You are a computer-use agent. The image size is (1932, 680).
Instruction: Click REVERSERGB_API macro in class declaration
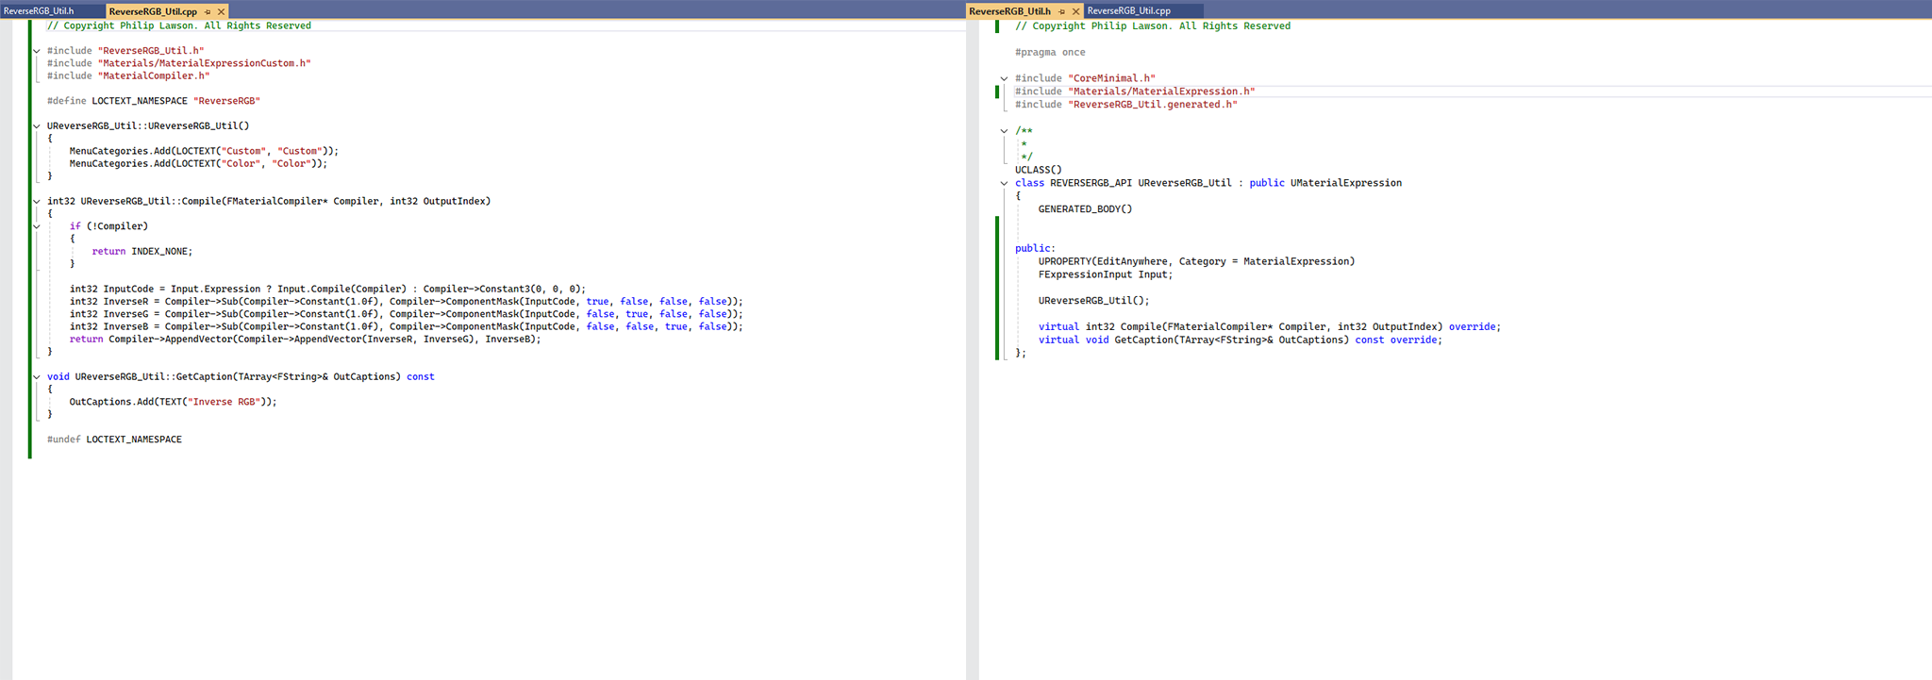pos(1091,183)
